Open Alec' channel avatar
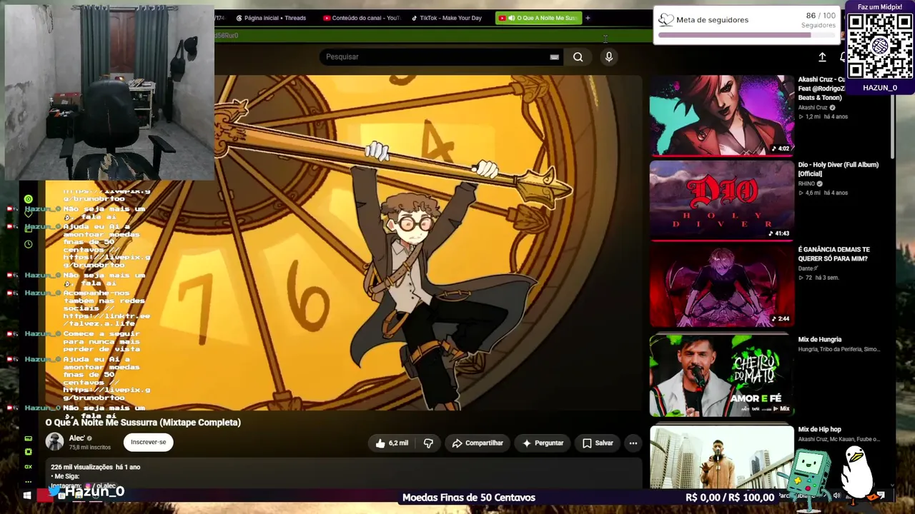This screenshot has width=915, height=514. tap(55, 442)
